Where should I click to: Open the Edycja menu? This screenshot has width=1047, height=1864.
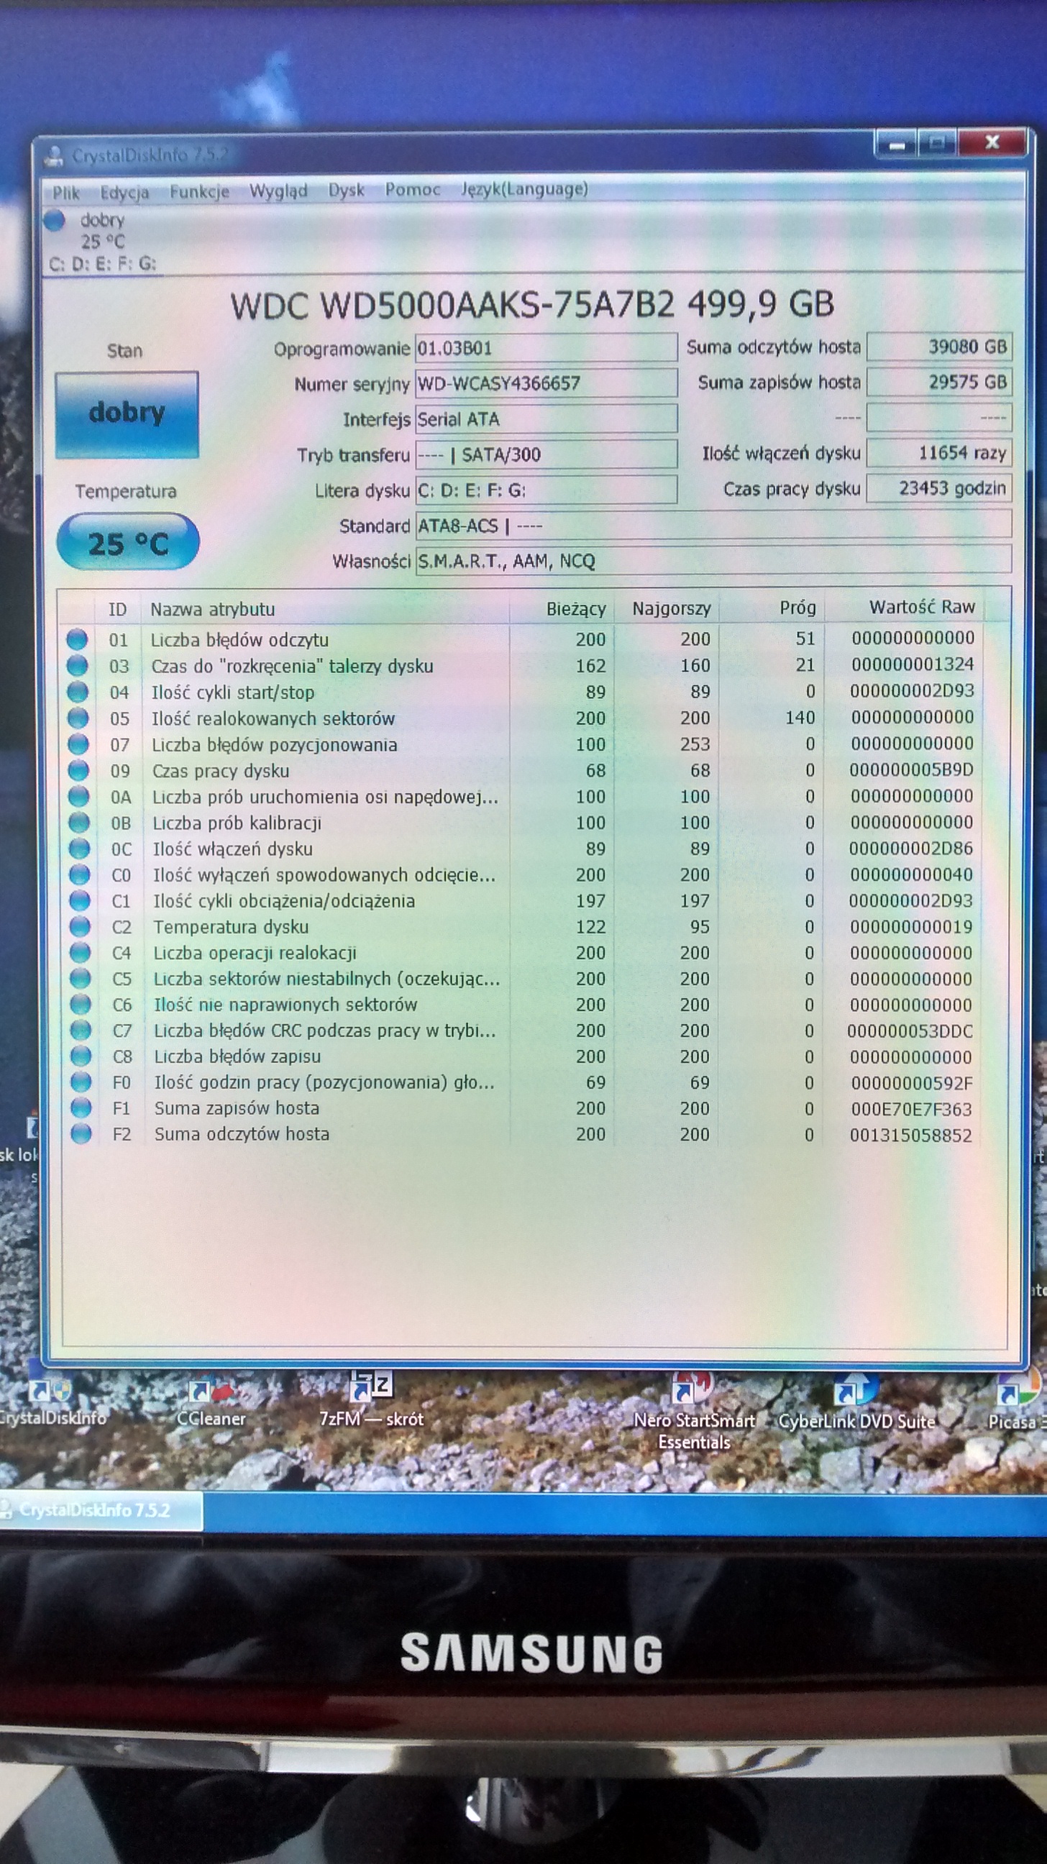tap(124, 193)
